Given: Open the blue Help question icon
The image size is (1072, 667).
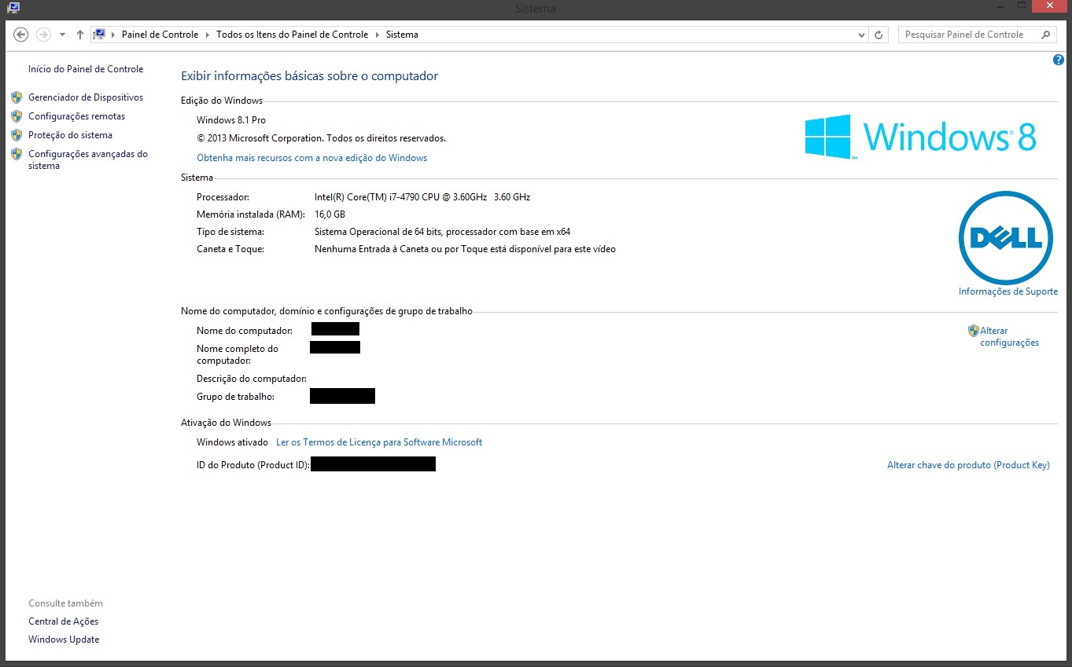Looking at the screenshot, I should [x=1058, y=60].
